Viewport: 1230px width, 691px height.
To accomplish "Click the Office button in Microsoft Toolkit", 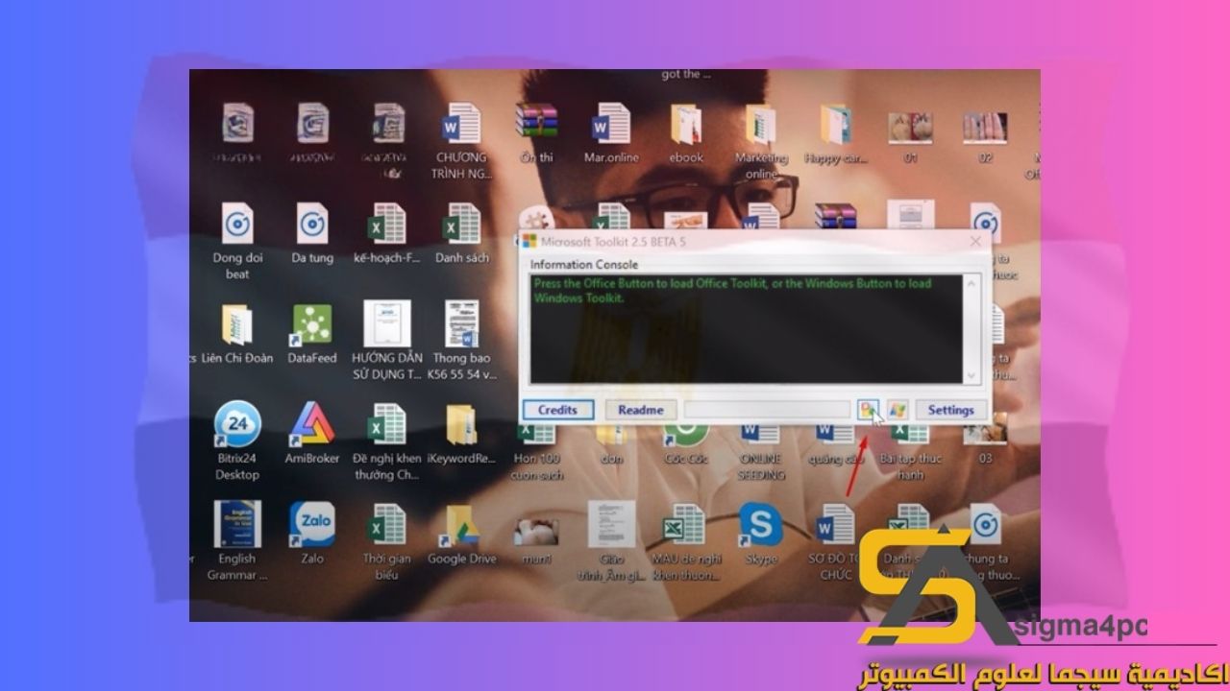I will point(869,410).
